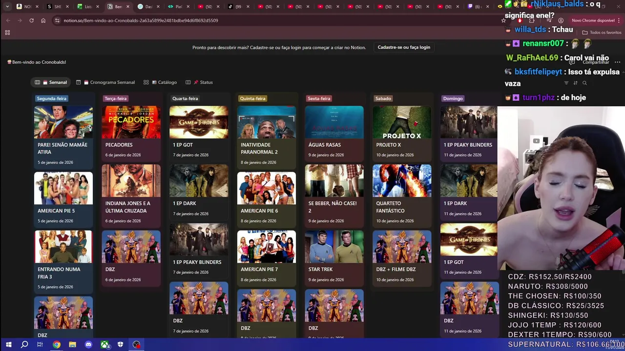Open PECADORES movie card thumbnail

[131, 122]
